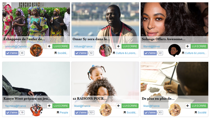Open Société category on De plus en plus card

pyautogui.click(x=202, y=113)
